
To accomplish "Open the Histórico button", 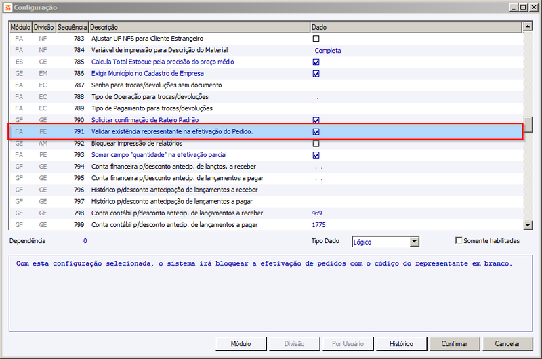I will (401, 344).
